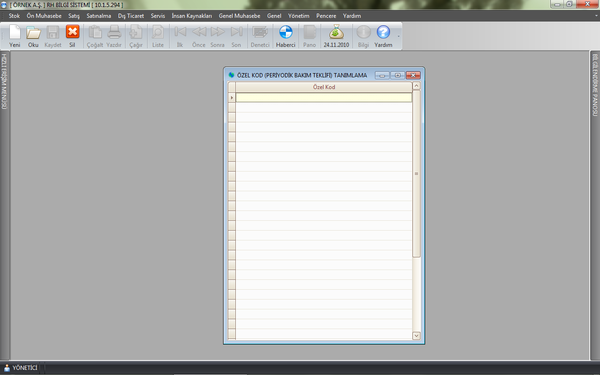Delete the record using the Sil icon
The width and height of the screenshot is (600, 375).
tap(72, 33)
